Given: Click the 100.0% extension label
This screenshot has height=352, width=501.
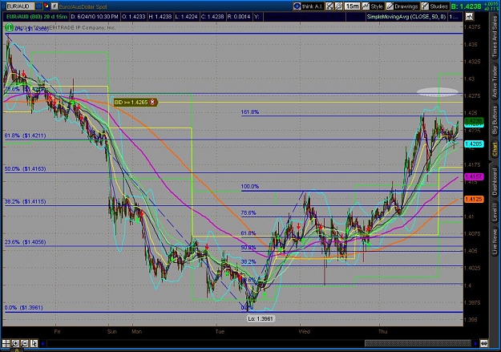Looking at the screenshot, I should 250,186.
